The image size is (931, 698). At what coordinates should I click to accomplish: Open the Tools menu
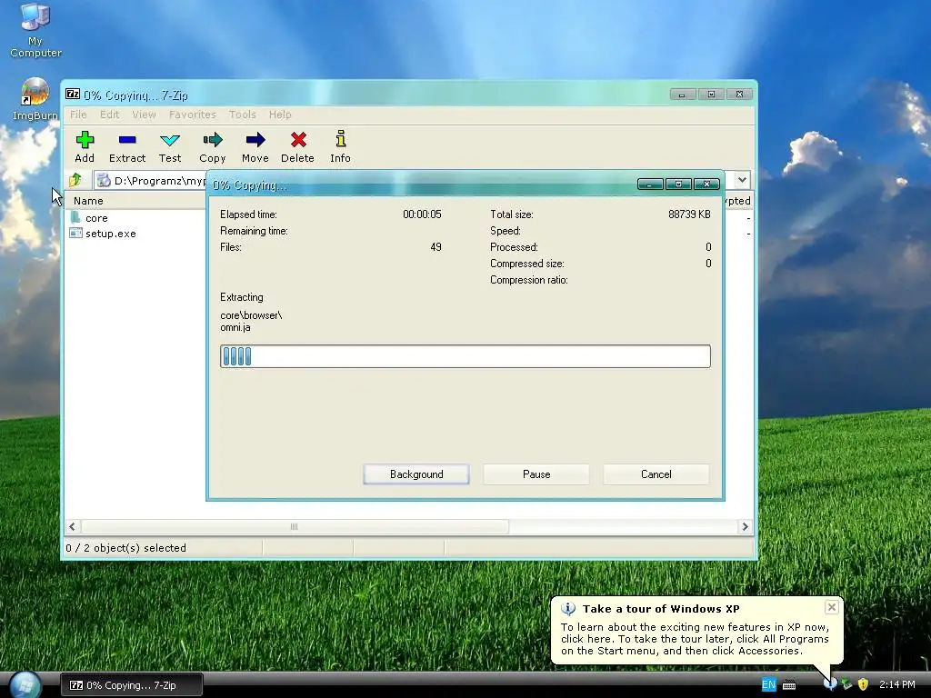click(242, 115)
